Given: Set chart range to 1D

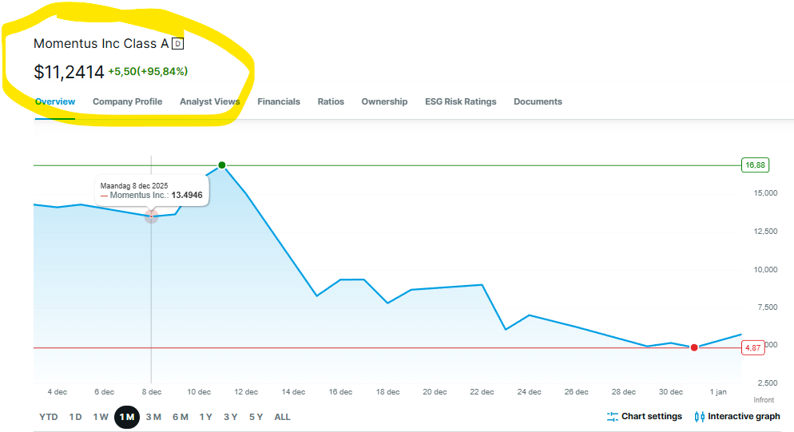Looking at the screenshot, I should coord(75,417).
